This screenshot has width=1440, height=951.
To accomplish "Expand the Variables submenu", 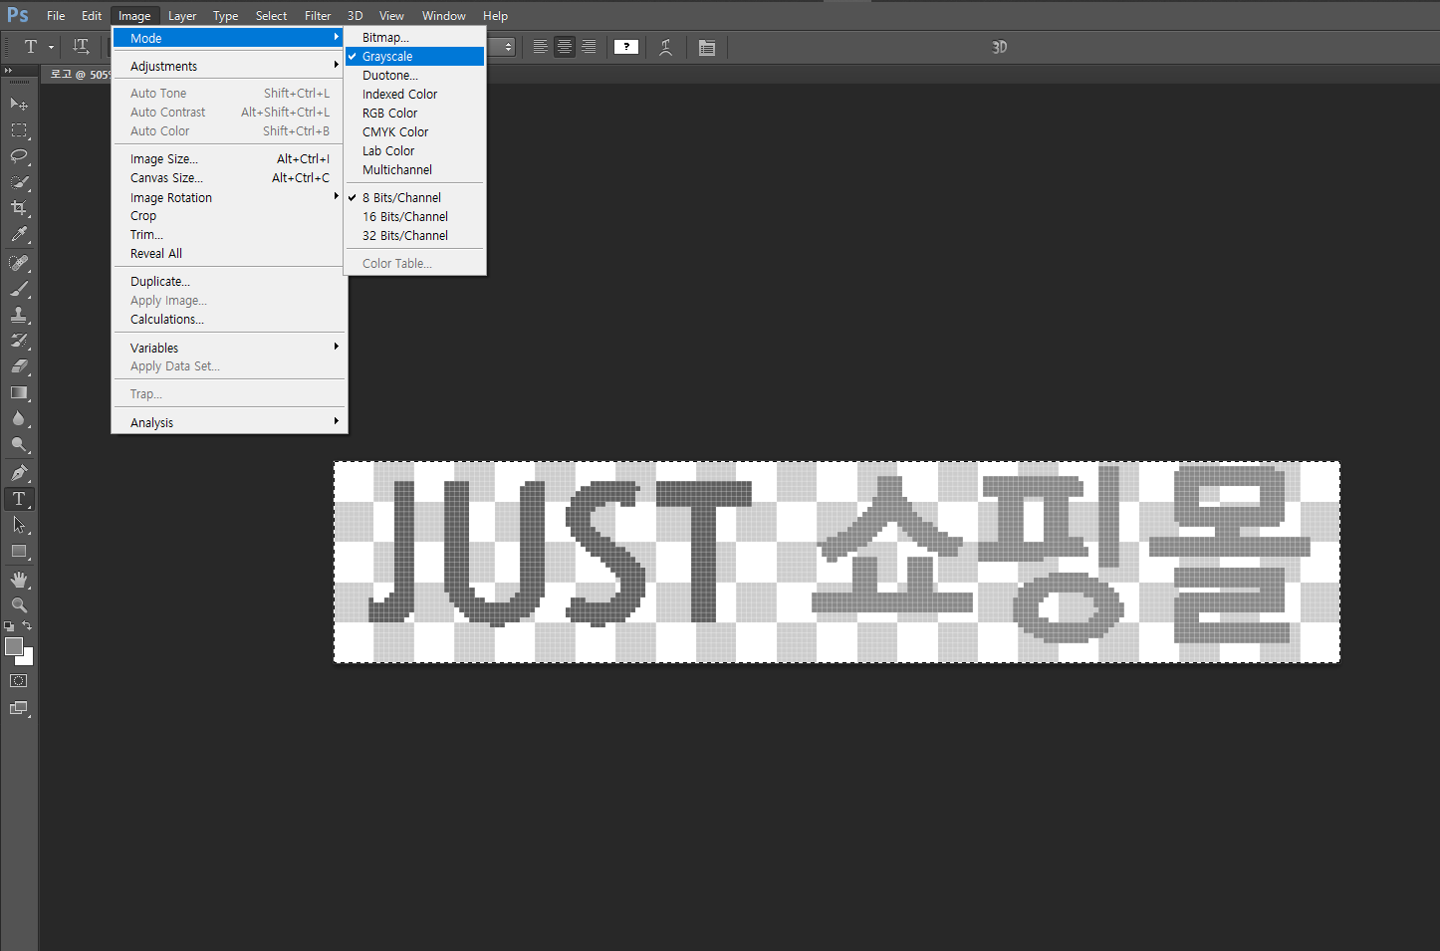I will [x=229, y=349].
